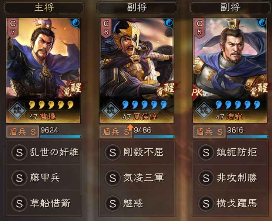Tap the 魏 faction emblem on 満寵's card
Image resolution: width=272 pixels, height=221 pixels.
coord(204,110)
